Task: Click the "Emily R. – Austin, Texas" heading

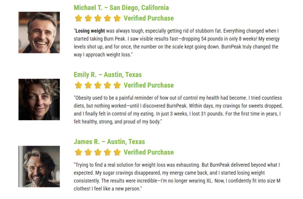Action: pos(108,75)
